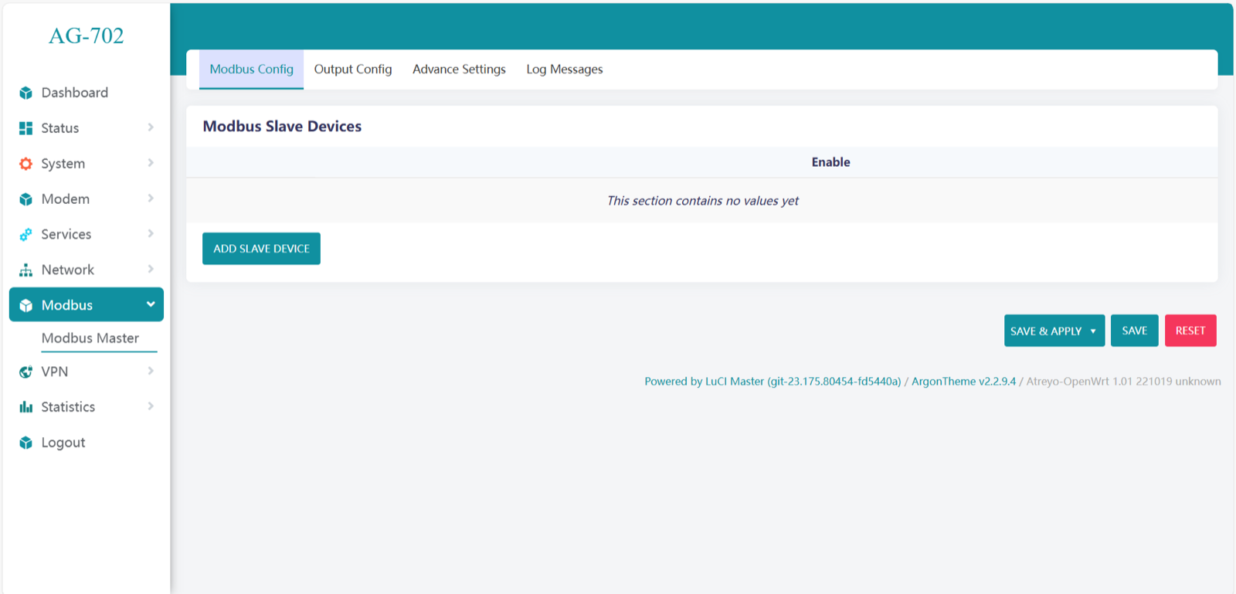Select Services label in sidebar
This screenshot has height=594, width=1236.
tap(66, 235)
